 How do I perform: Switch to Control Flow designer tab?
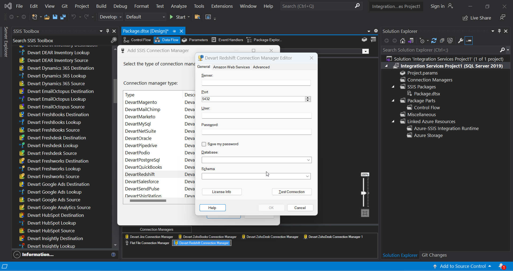137,40
